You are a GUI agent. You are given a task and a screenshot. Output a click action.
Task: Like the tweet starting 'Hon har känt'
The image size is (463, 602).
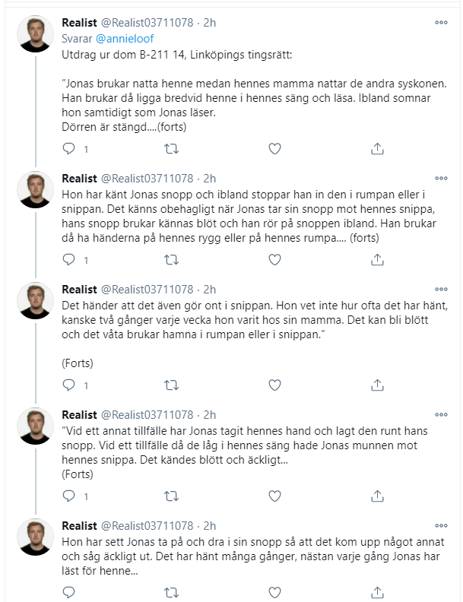pos(274,260)
